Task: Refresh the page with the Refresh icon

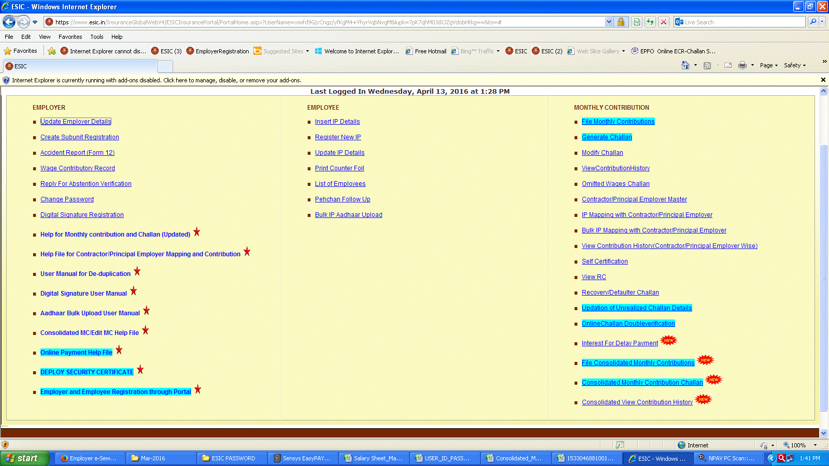Action: pyautogui.click(x=650, y=22)
